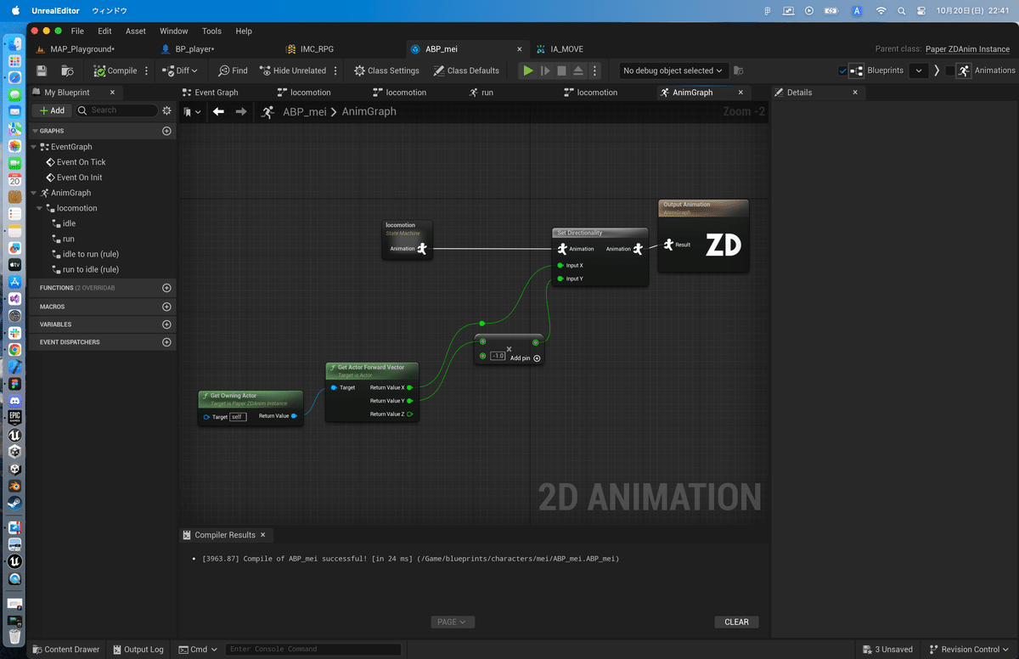
Task: Save the ABP_mei asset with the save icon
Action: click(42, 70)
